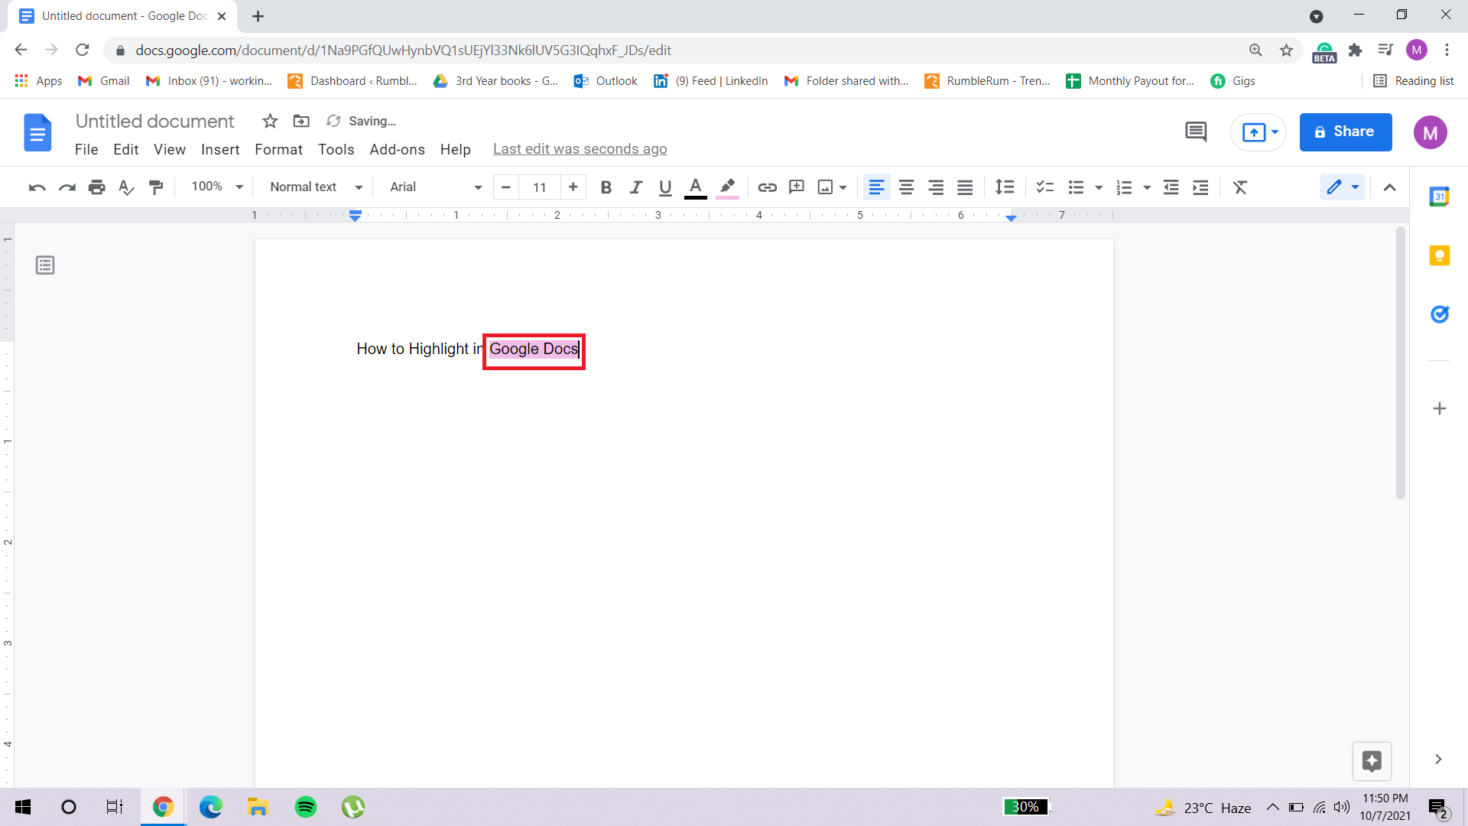
Task: Select Justify alignment
Action: point(965,187)
